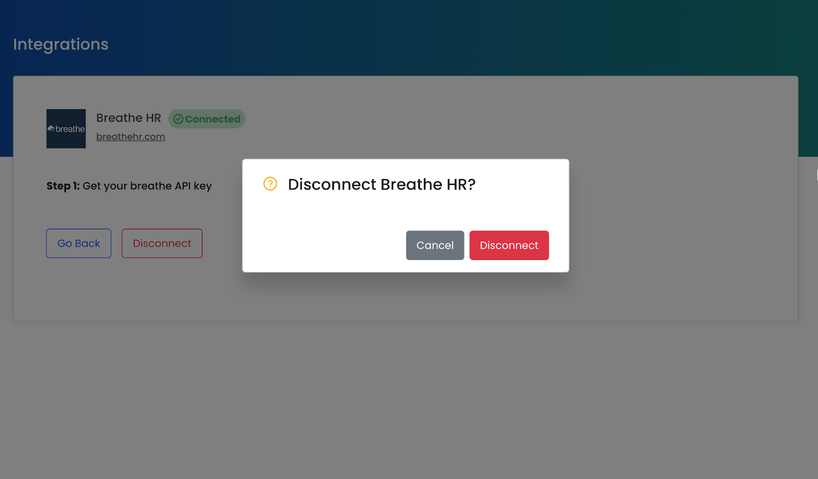Click the 'Disconnect Breathe HR?' dialog title
Screen dimensions: 818x479
[x=381, y=184]
